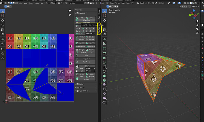The height and width of the screenshot is (122, 204).
Task: Select the Rotate tool in UV editor
Action: [2, 25]
